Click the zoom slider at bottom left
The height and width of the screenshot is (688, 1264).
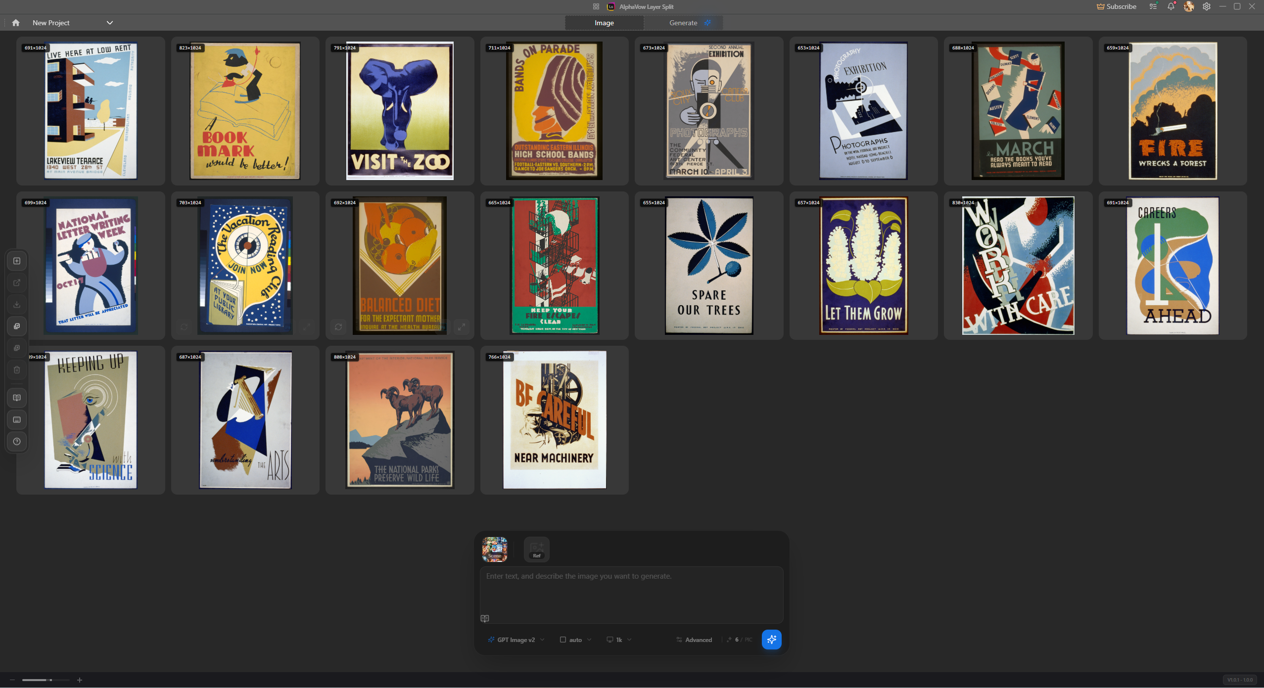46,681
